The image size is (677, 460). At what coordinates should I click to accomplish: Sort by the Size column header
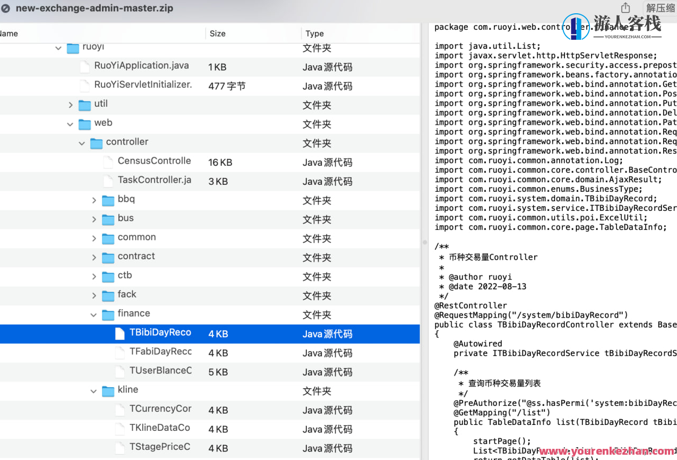(x=218, y=33)
